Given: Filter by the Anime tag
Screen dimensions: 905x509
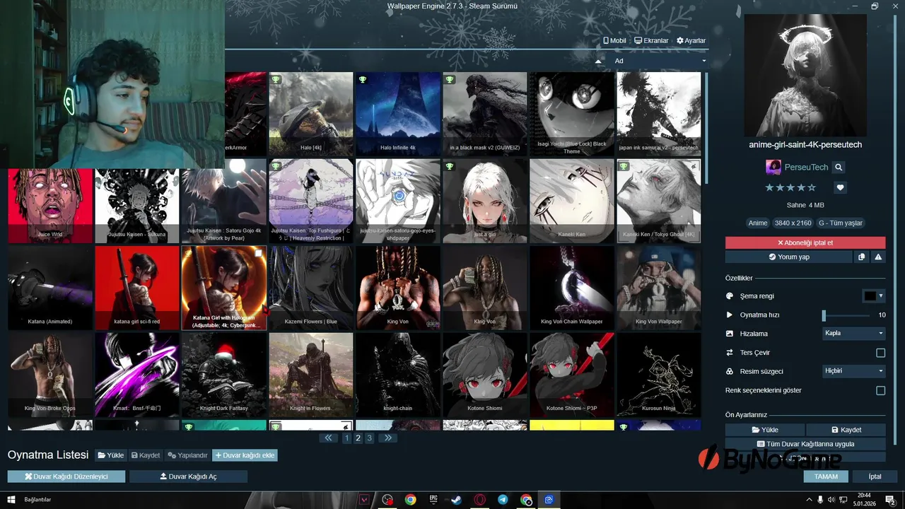Looking at the screenshot, I should [x=758, y=223].
